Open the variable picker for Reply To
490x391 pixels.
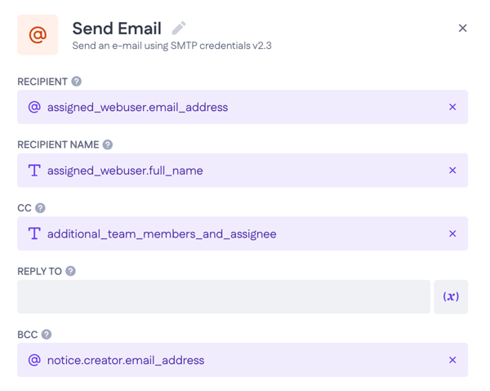[451, 297]
